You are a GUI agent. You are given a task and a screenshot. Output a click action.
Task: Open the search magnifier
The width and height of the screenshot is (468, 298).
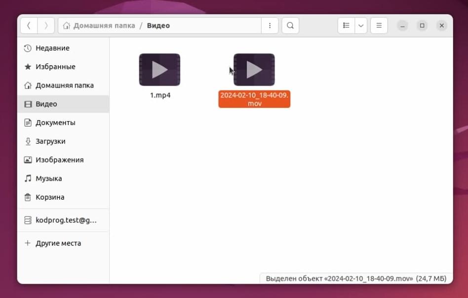[x=290, y=26]
